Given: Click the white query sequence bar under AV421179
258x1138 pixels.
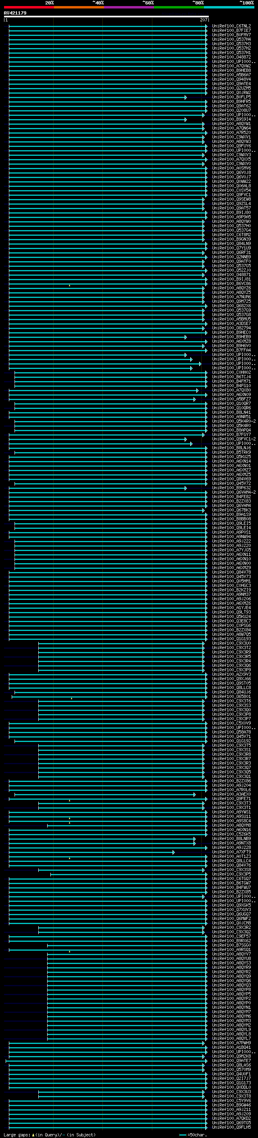Looking at the screenshot, I should [106, 16].
